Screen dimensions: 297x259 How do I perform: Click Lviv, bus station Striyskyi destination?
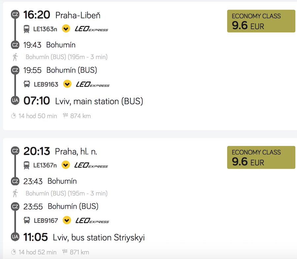[x=99, y=237]
